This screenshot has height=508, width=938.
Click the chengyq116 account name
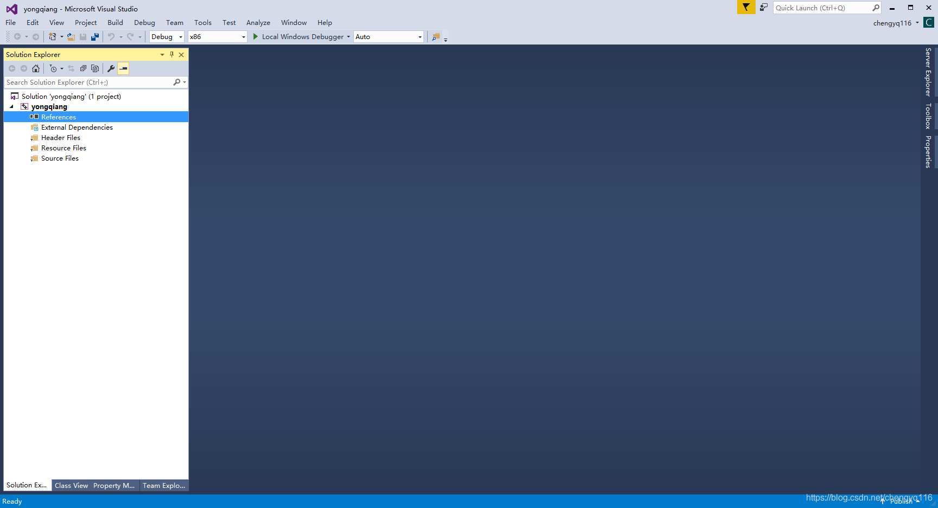(891, 23)
